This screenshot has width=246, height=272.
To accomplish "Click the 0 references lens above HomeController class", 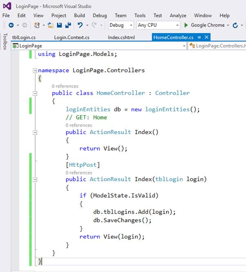I will pos(65,86).
